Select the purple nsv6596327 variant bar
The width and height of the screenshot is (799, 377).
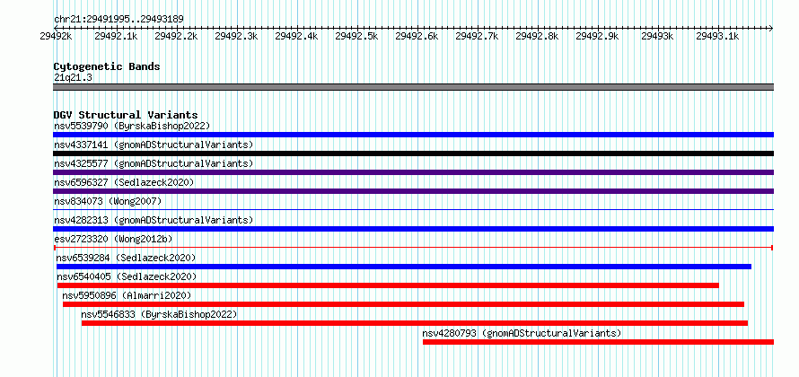tap(413, 191)
